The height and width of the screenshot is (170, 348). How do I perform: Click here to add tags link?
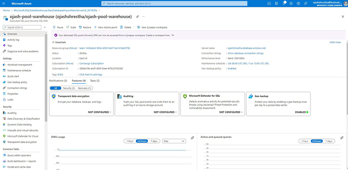tap(91, 74)
